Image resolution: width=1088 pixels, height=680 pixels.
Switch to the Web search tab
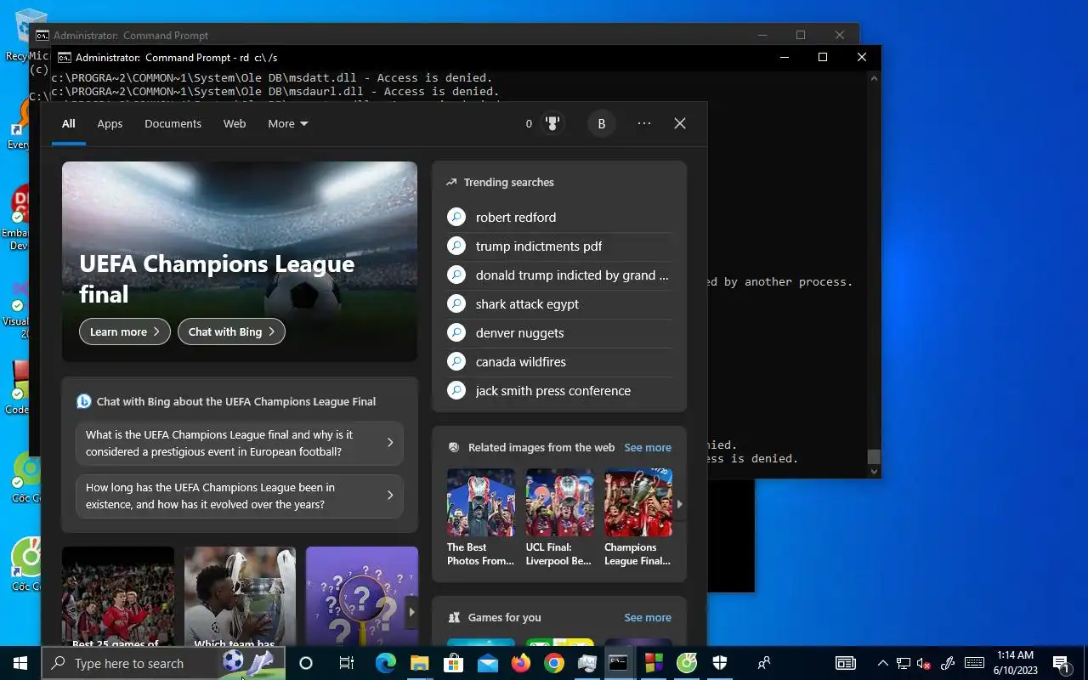click(x=235, y=123)
